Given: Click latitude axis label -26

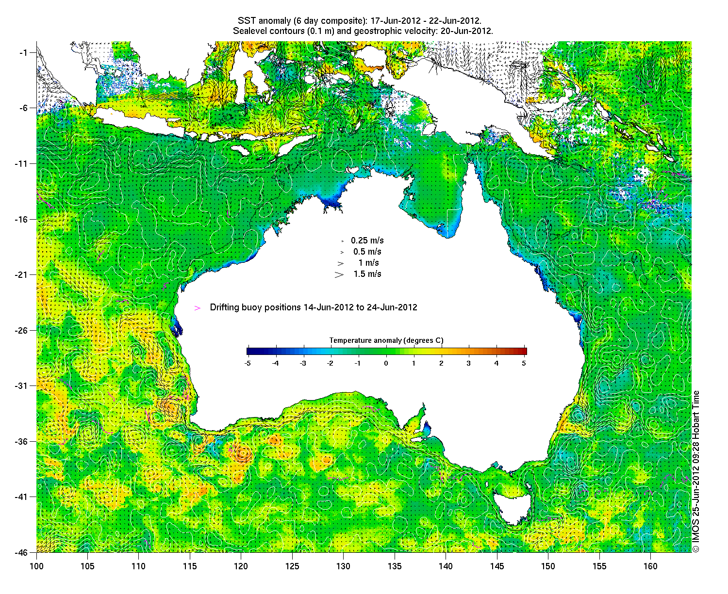Looking at the screenshot, I should click(22, 330).
